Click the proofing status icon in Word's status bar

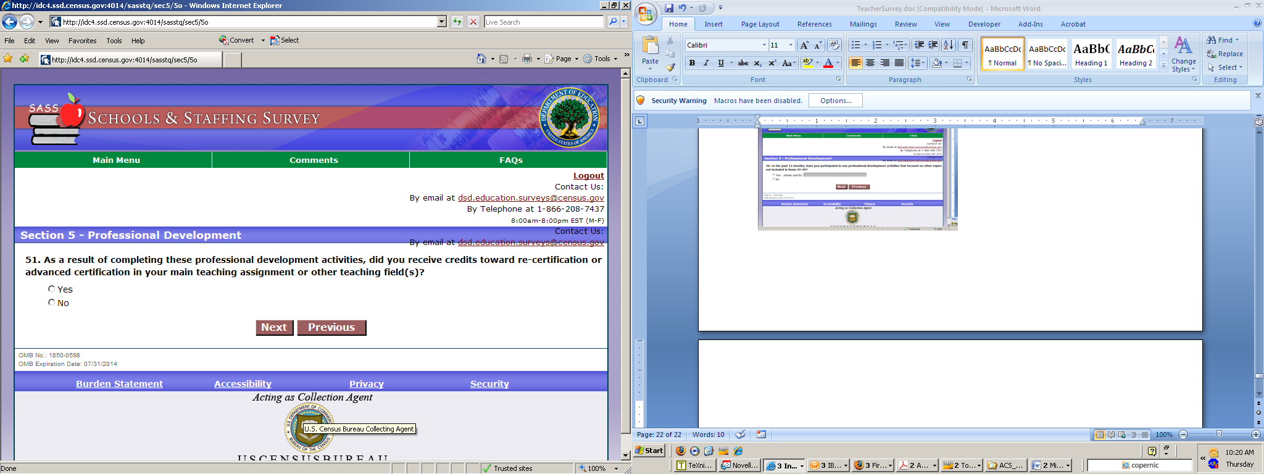[x=740, y=434]
